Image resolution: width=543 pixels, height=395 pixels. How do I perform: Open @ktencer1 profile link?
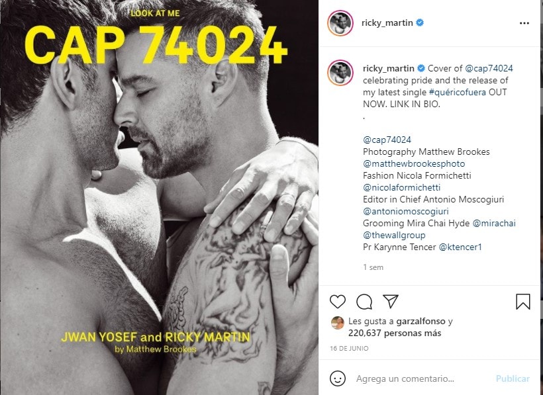(460, 247)
